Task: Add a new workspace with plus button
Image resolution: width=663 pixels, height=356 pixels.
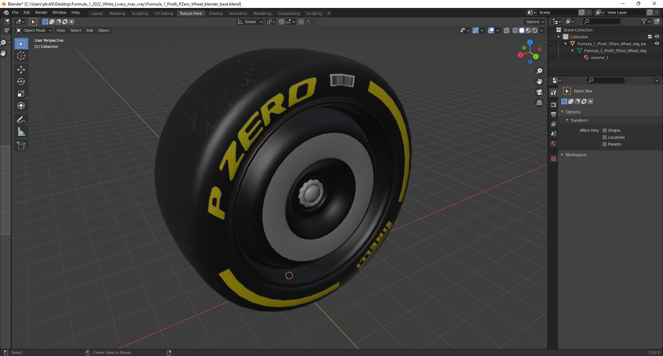Action: pos(329,13)
